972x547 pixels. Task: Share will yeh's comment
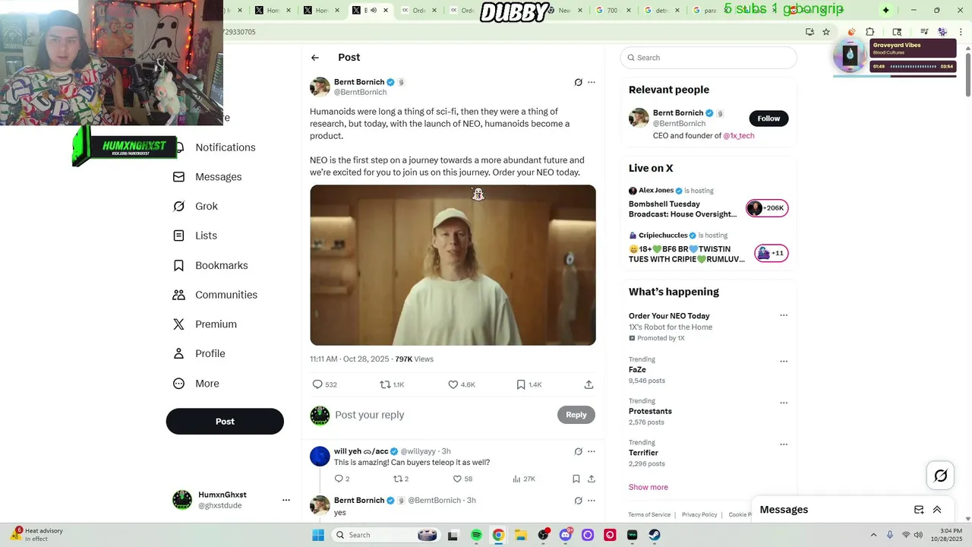[592, 479]
